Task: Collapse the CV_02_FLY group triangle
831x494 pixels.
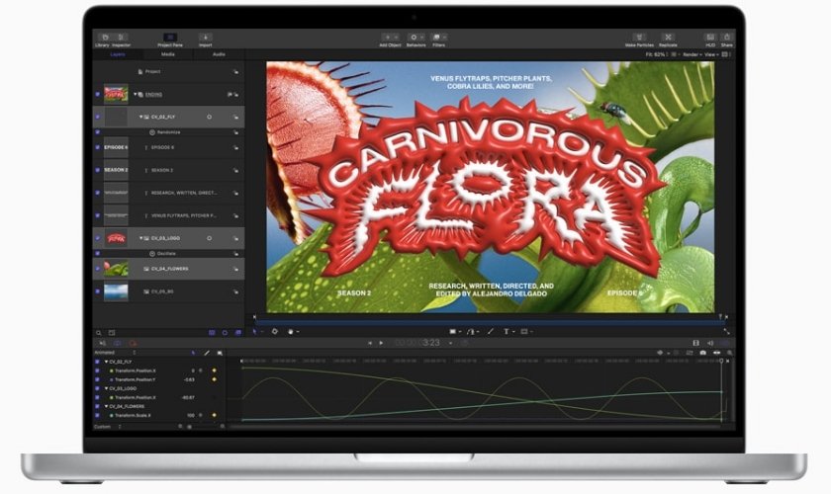Action: [140, 117]
